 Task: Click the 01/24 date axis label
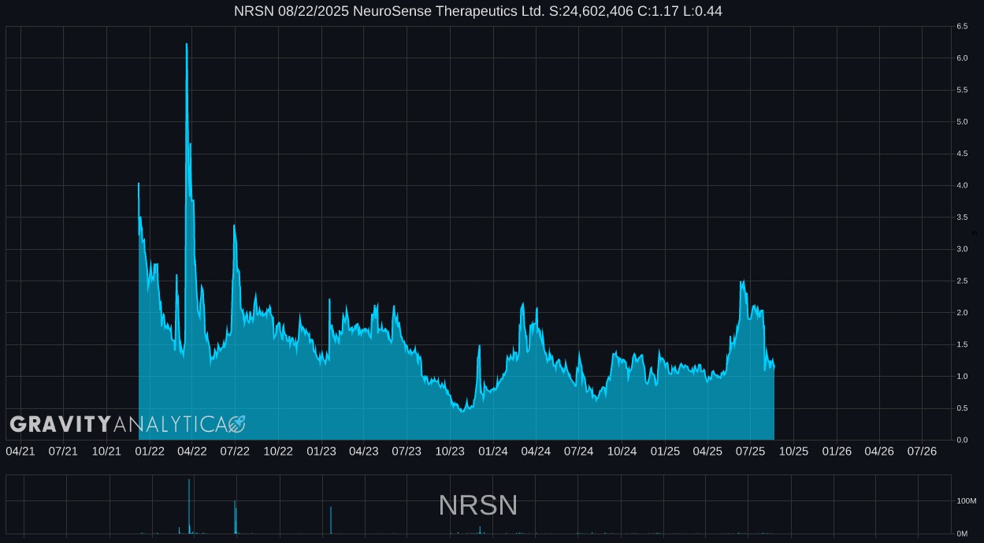[493, 451]
